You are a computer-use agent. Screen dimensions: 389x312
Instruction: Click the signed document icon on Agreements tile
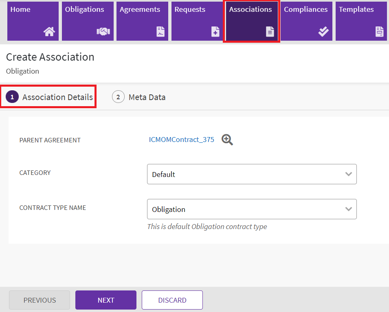point(160,32)
